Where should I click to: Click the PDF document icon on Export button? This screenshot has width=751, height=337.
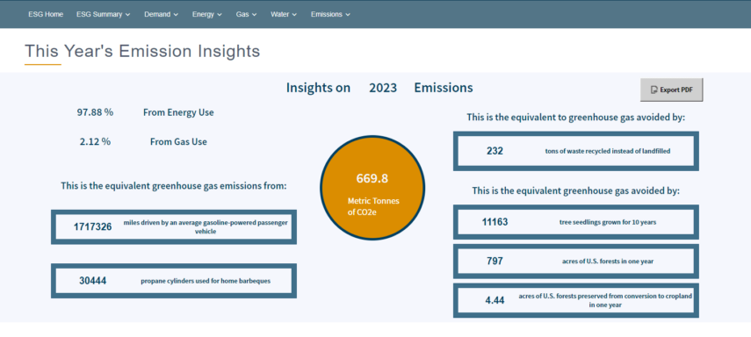654,90
